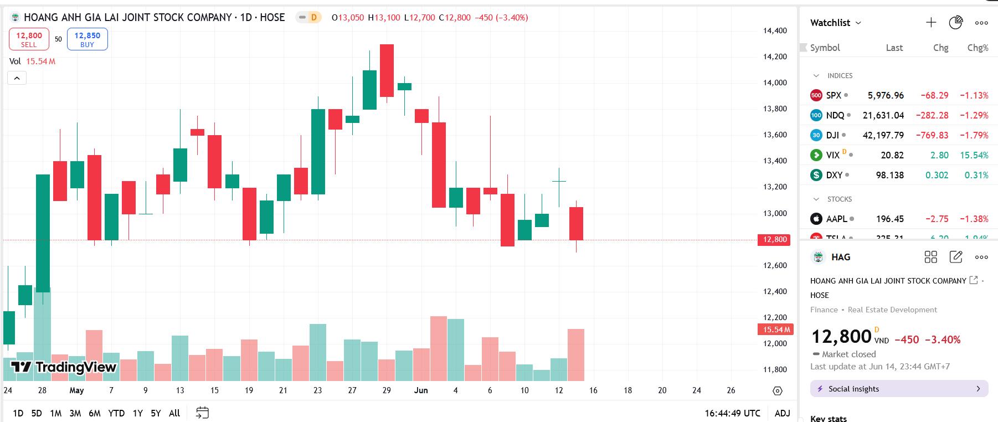
Task: Click the 12,850 BUY button
Action: (88, 39)
